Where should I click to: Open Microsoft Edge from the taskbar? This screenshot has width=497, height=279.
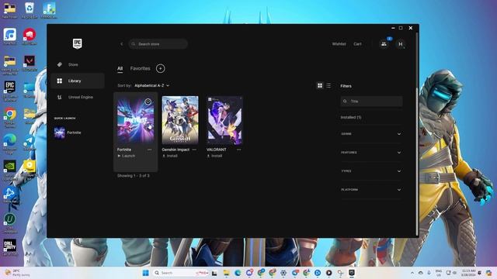pyautogui.click(x=238, y=273)
